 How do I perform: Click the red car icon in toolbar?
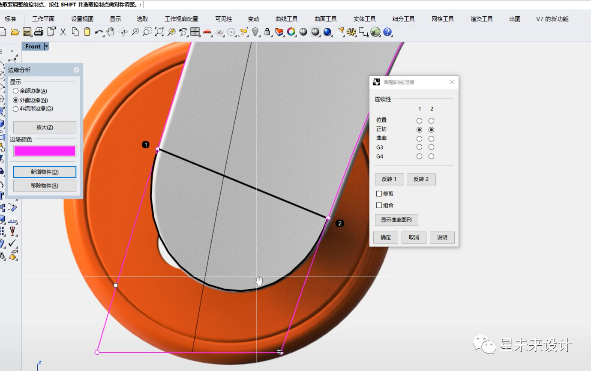coord(207,32)
